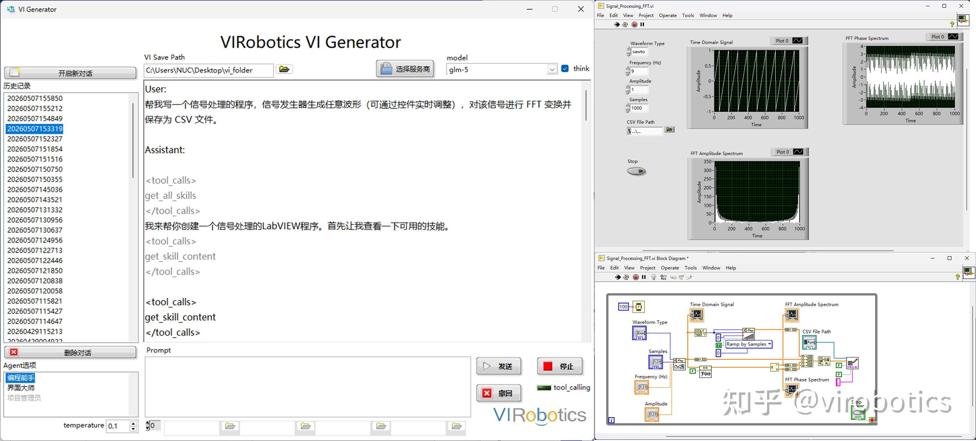Open Window menu in block diagram window
The image size is (976, 441).
coord(711,268)
